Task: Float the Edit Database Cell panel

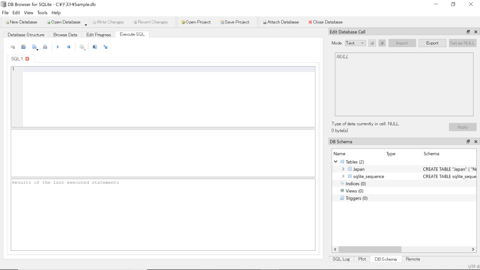Action: [468, 32]
